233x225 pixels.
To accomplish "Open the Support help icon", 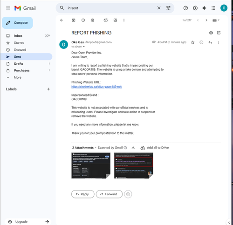I will pyautogui.click(x=185, y=8).
